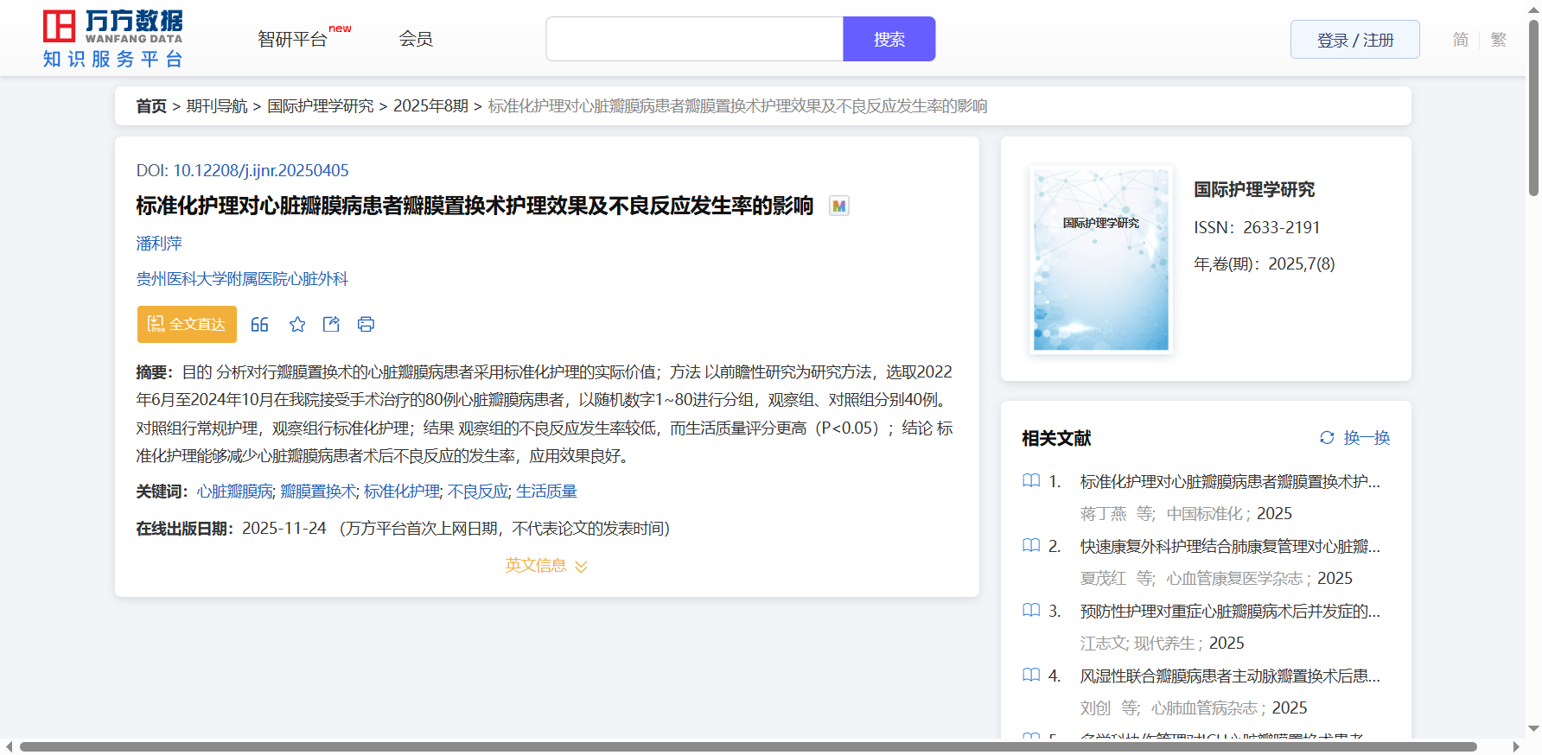Click the refresh icon for related literature
Viewport: 1542px width, 755px height.
pyautogui.click(x=1327, y=438)
